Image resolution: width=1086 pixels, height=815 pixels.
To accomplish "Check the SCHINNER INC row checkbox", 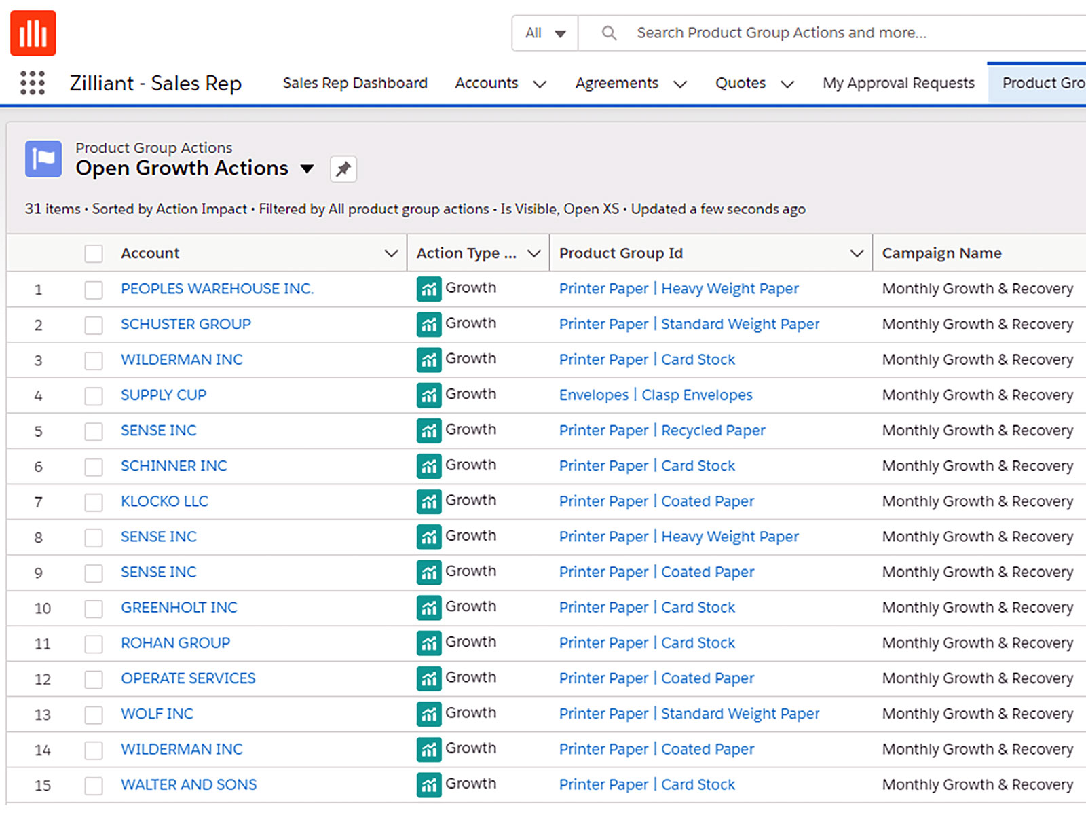I will [x=94, y=467].
